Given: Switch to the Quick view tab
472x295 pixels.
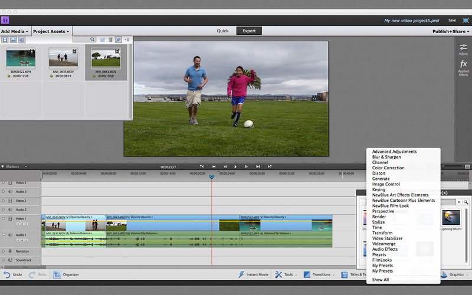Looking at the screenshot, I should point(222,31).
